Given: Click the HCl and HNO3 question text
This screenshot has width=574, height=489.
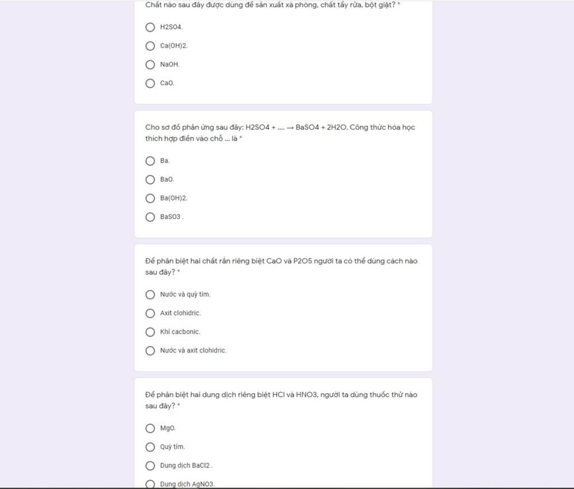Looking at the screenshot, I should [281, 400].
